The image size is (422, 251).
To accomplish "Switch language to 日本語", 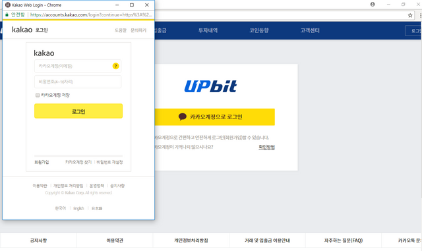I will (97, 208).
